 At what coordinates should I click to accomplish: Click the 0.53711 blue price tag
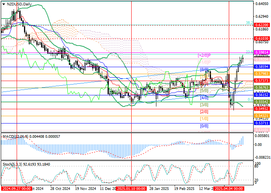click(x=262, y=123)
